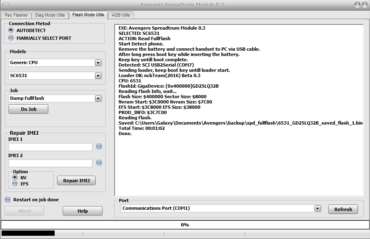Viewport: 370px width, 239px height.
Task: Focus the IMEI 1 input field
Action: [50, 147]
